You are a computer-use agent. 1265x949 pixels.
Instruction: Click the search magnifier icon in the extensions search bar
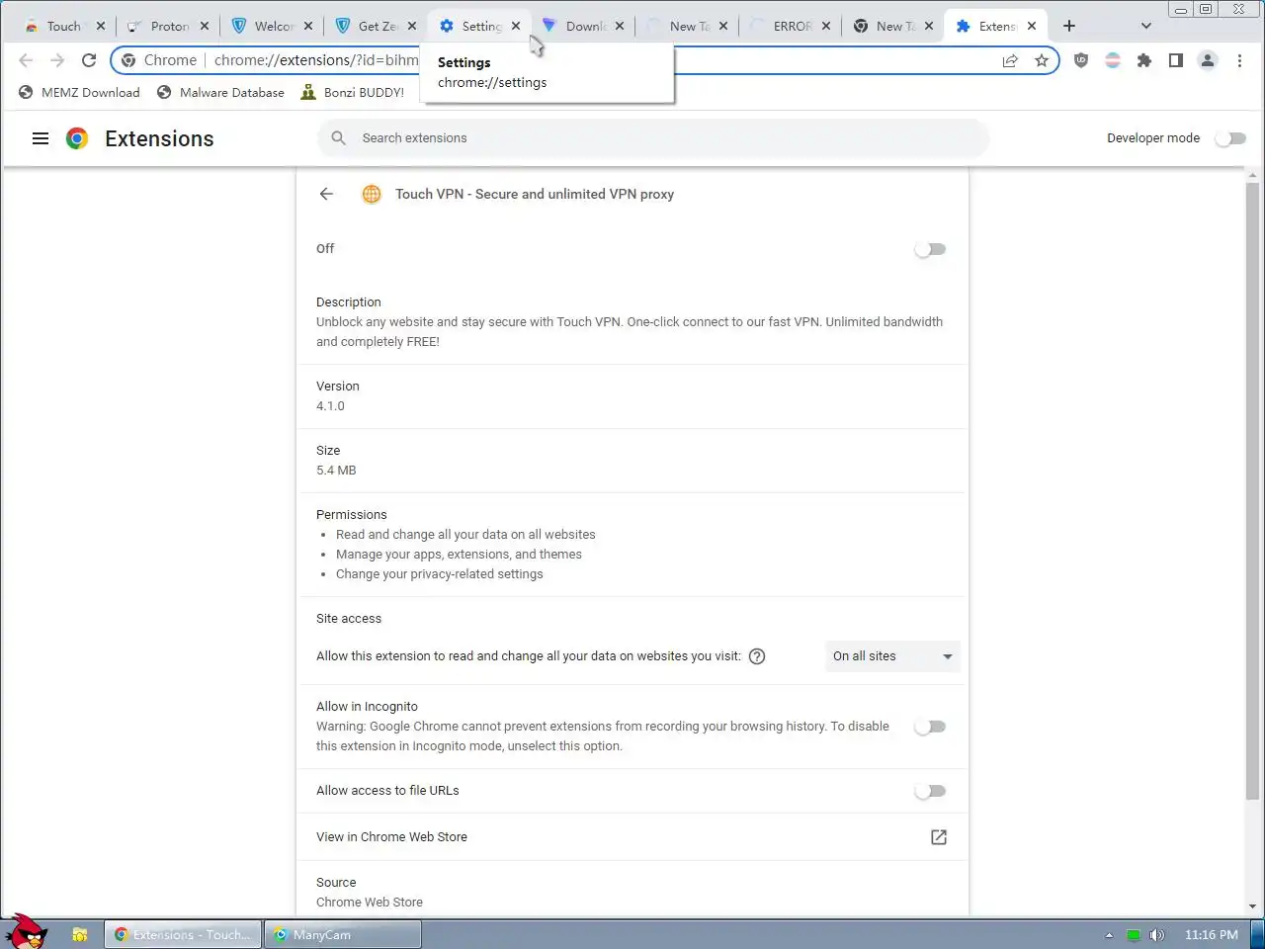click(x=339, y=138)
